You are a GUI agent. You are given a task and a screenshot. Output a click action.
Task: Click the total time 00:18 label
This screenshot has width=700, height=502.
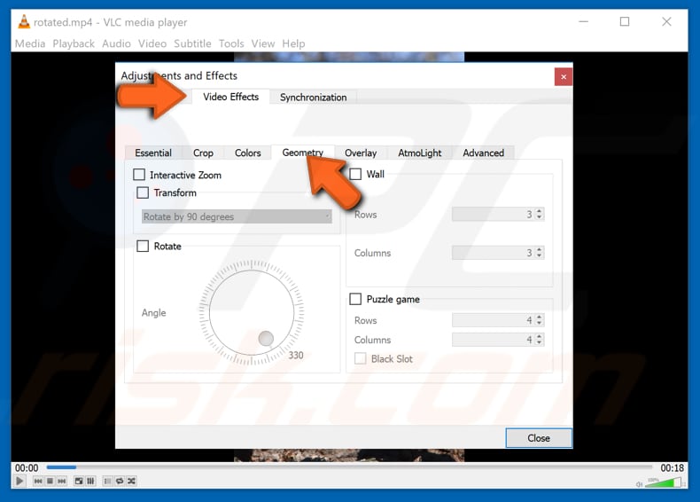point(673,467)
